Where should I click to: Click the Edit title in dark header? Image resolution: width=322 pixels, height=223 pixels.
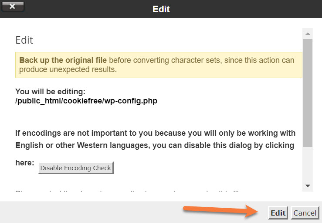tap(161, 9)
